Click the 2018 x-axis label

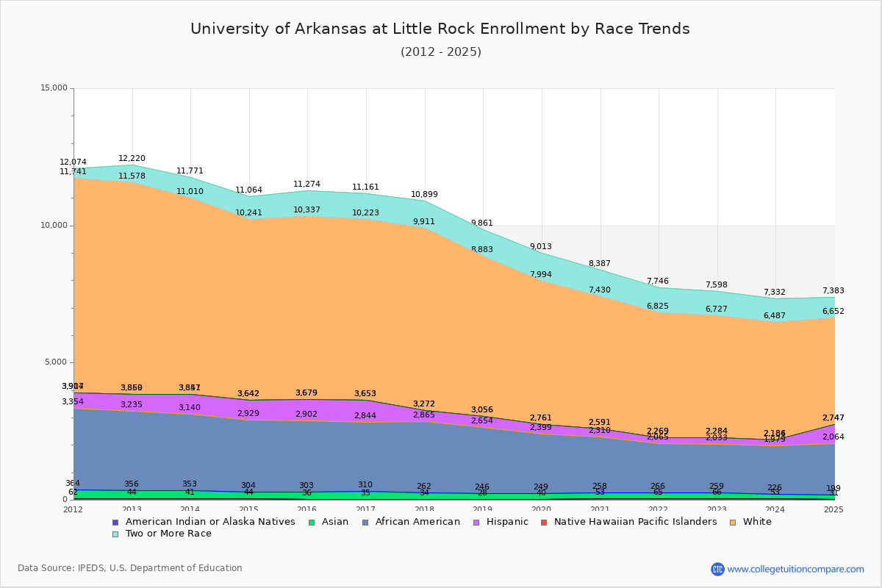424,509
